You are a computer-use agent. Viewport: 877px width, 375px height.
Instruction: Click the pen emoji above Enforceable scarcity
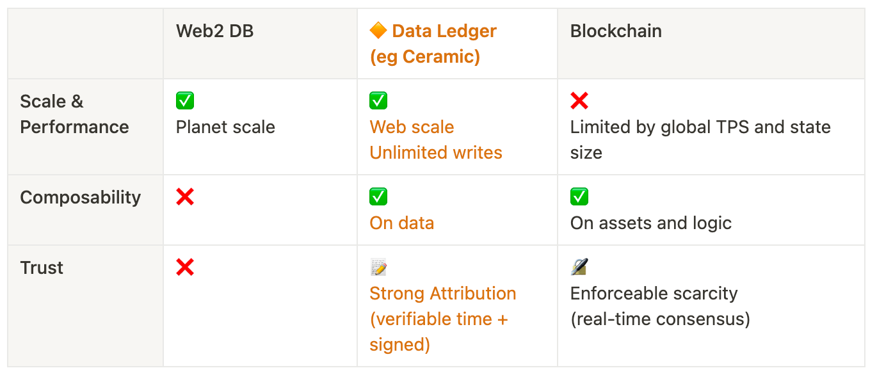click(579, 267)
